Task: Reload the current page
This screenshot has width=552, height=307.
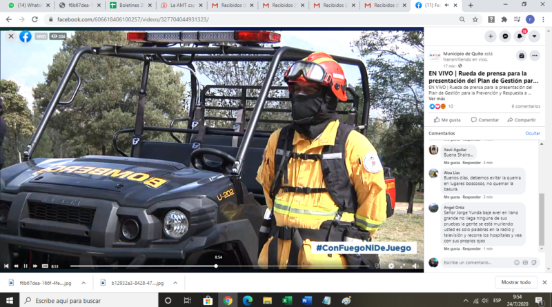Action: point(34,19)
